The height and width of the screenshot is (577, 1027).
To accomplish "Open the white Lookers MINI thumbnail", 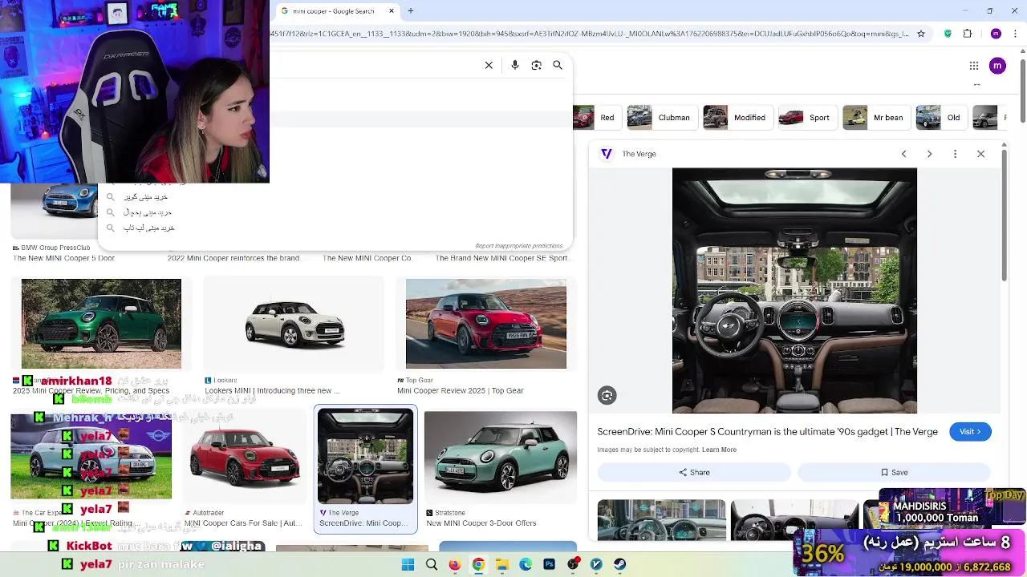I will [294, 324].
